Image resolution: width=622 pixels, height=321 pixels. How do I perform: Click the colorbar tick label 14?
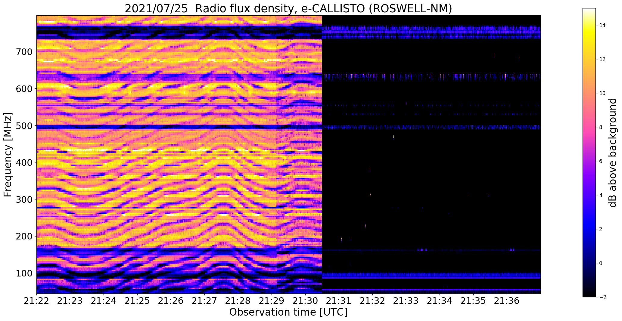(x=602, y=25)
